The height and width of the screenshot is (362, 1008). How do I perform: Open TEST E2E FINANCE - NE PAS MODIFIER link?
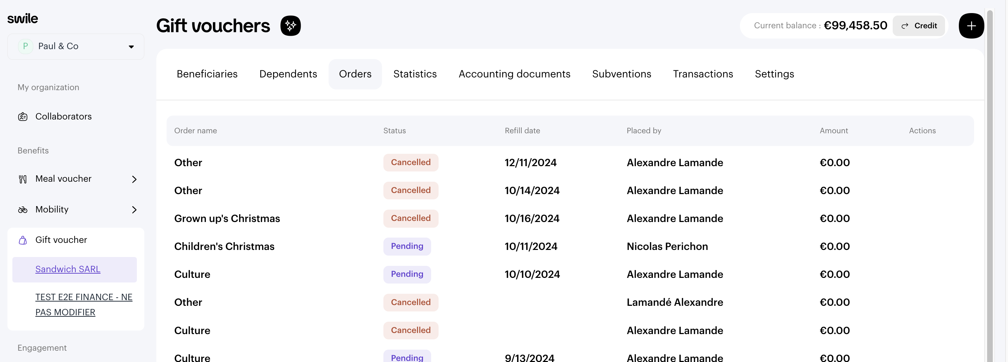click(84, 304)
